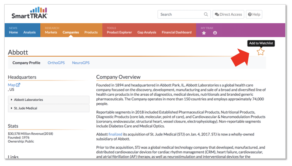The width and height of the screenshot is (292, 166).
Task: Click the Help button
Action: [254, 14]
